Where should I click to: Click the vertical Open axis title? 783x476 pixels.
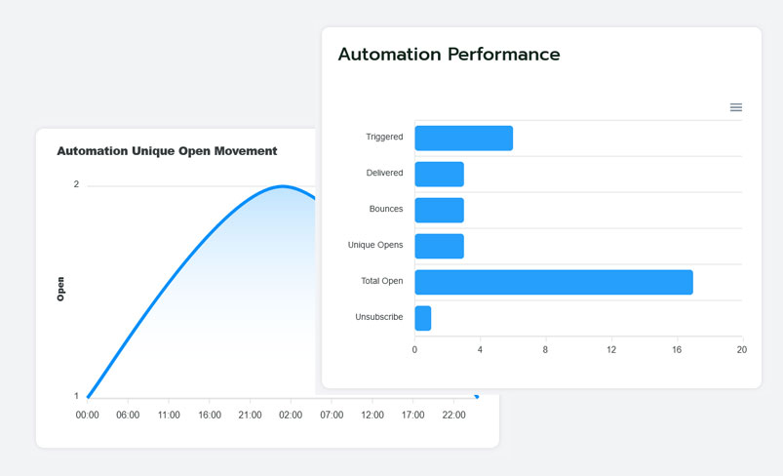pyautogui.click(x=60, y=289)
